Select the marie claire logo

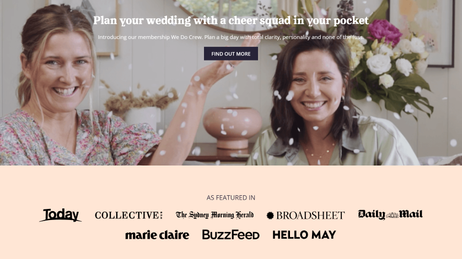[157, 235]
